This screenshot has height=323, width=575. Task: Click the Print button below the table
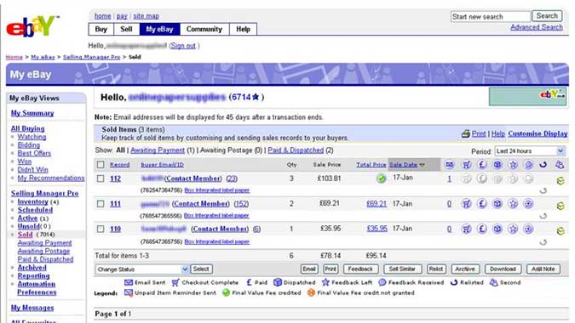[331, 269]
